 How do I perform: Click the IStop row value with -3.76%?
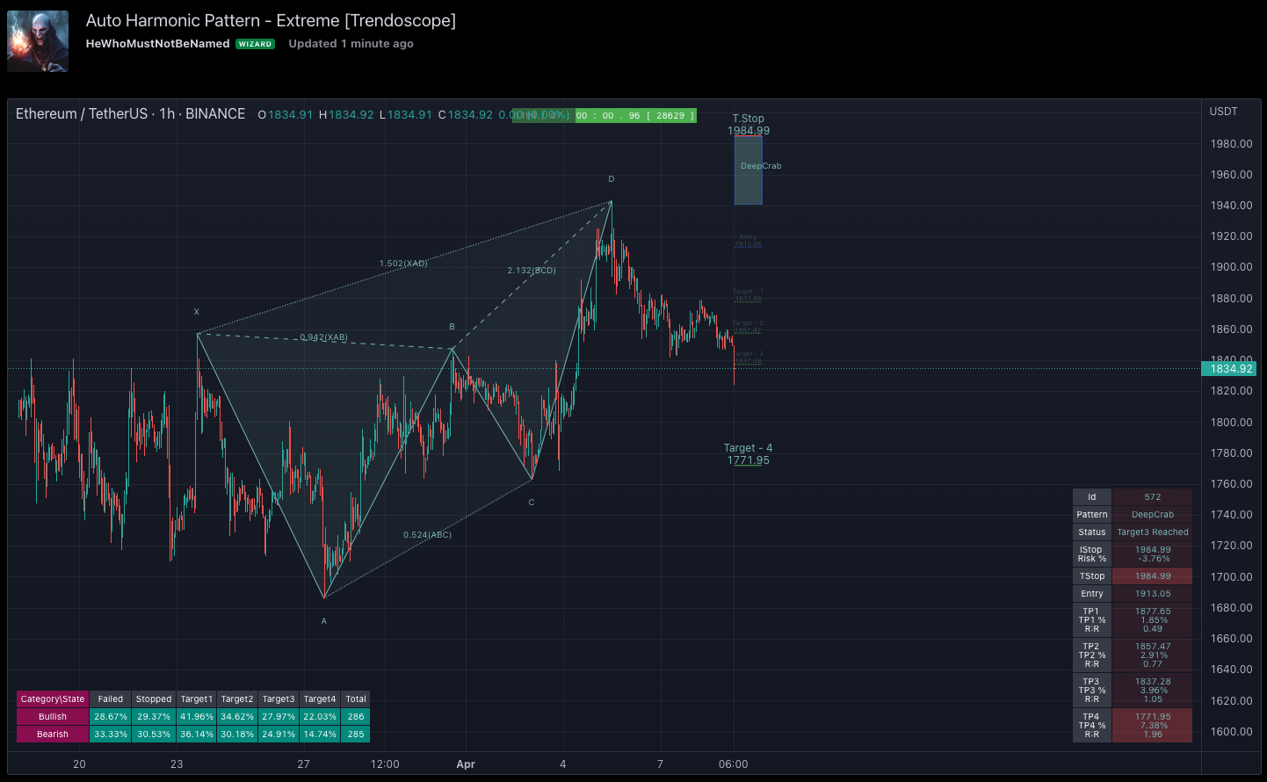(x=1153, y=554)
